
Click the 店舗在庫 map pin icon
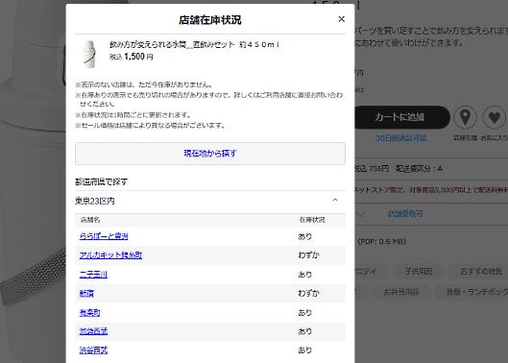[465, 117]
